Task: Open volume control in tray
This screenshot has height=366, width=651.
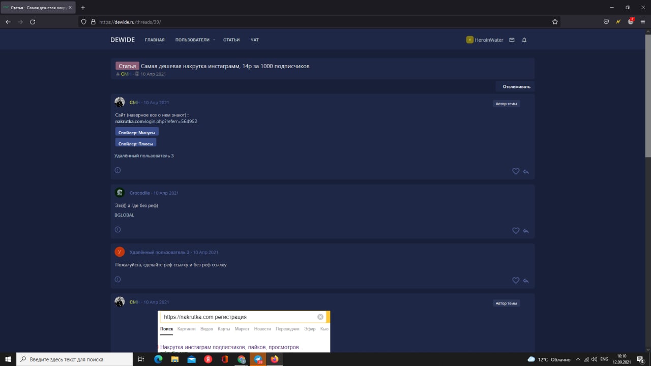Action: 594,359
